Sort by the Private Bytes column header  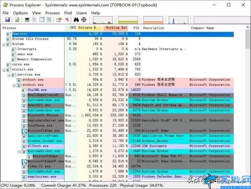[x=90, y=28]
